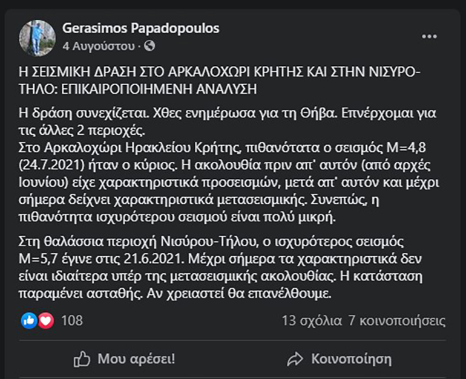Screen dimensions: 466x379
Task: Click the blue thumbs-up reaction icon
Action: (29, 320)
